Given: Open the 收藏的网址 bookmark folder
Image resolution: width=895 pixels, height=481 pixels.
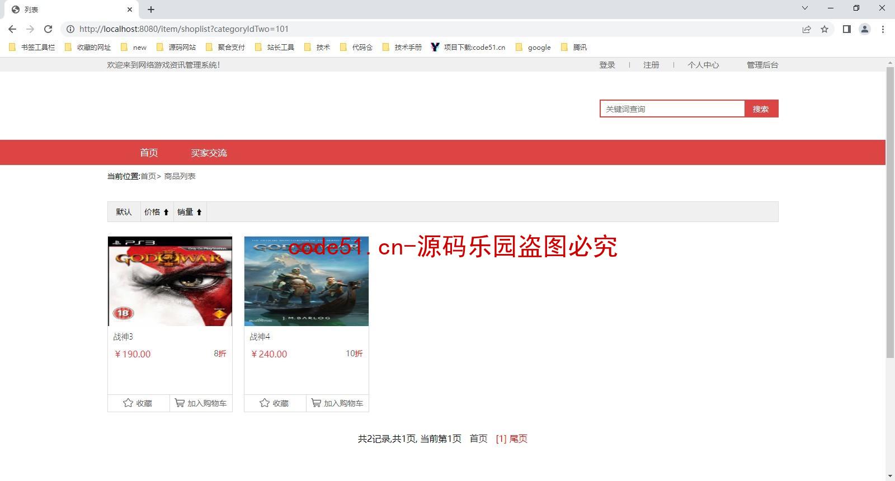Looking at the screenshot, I should point(88,48).
